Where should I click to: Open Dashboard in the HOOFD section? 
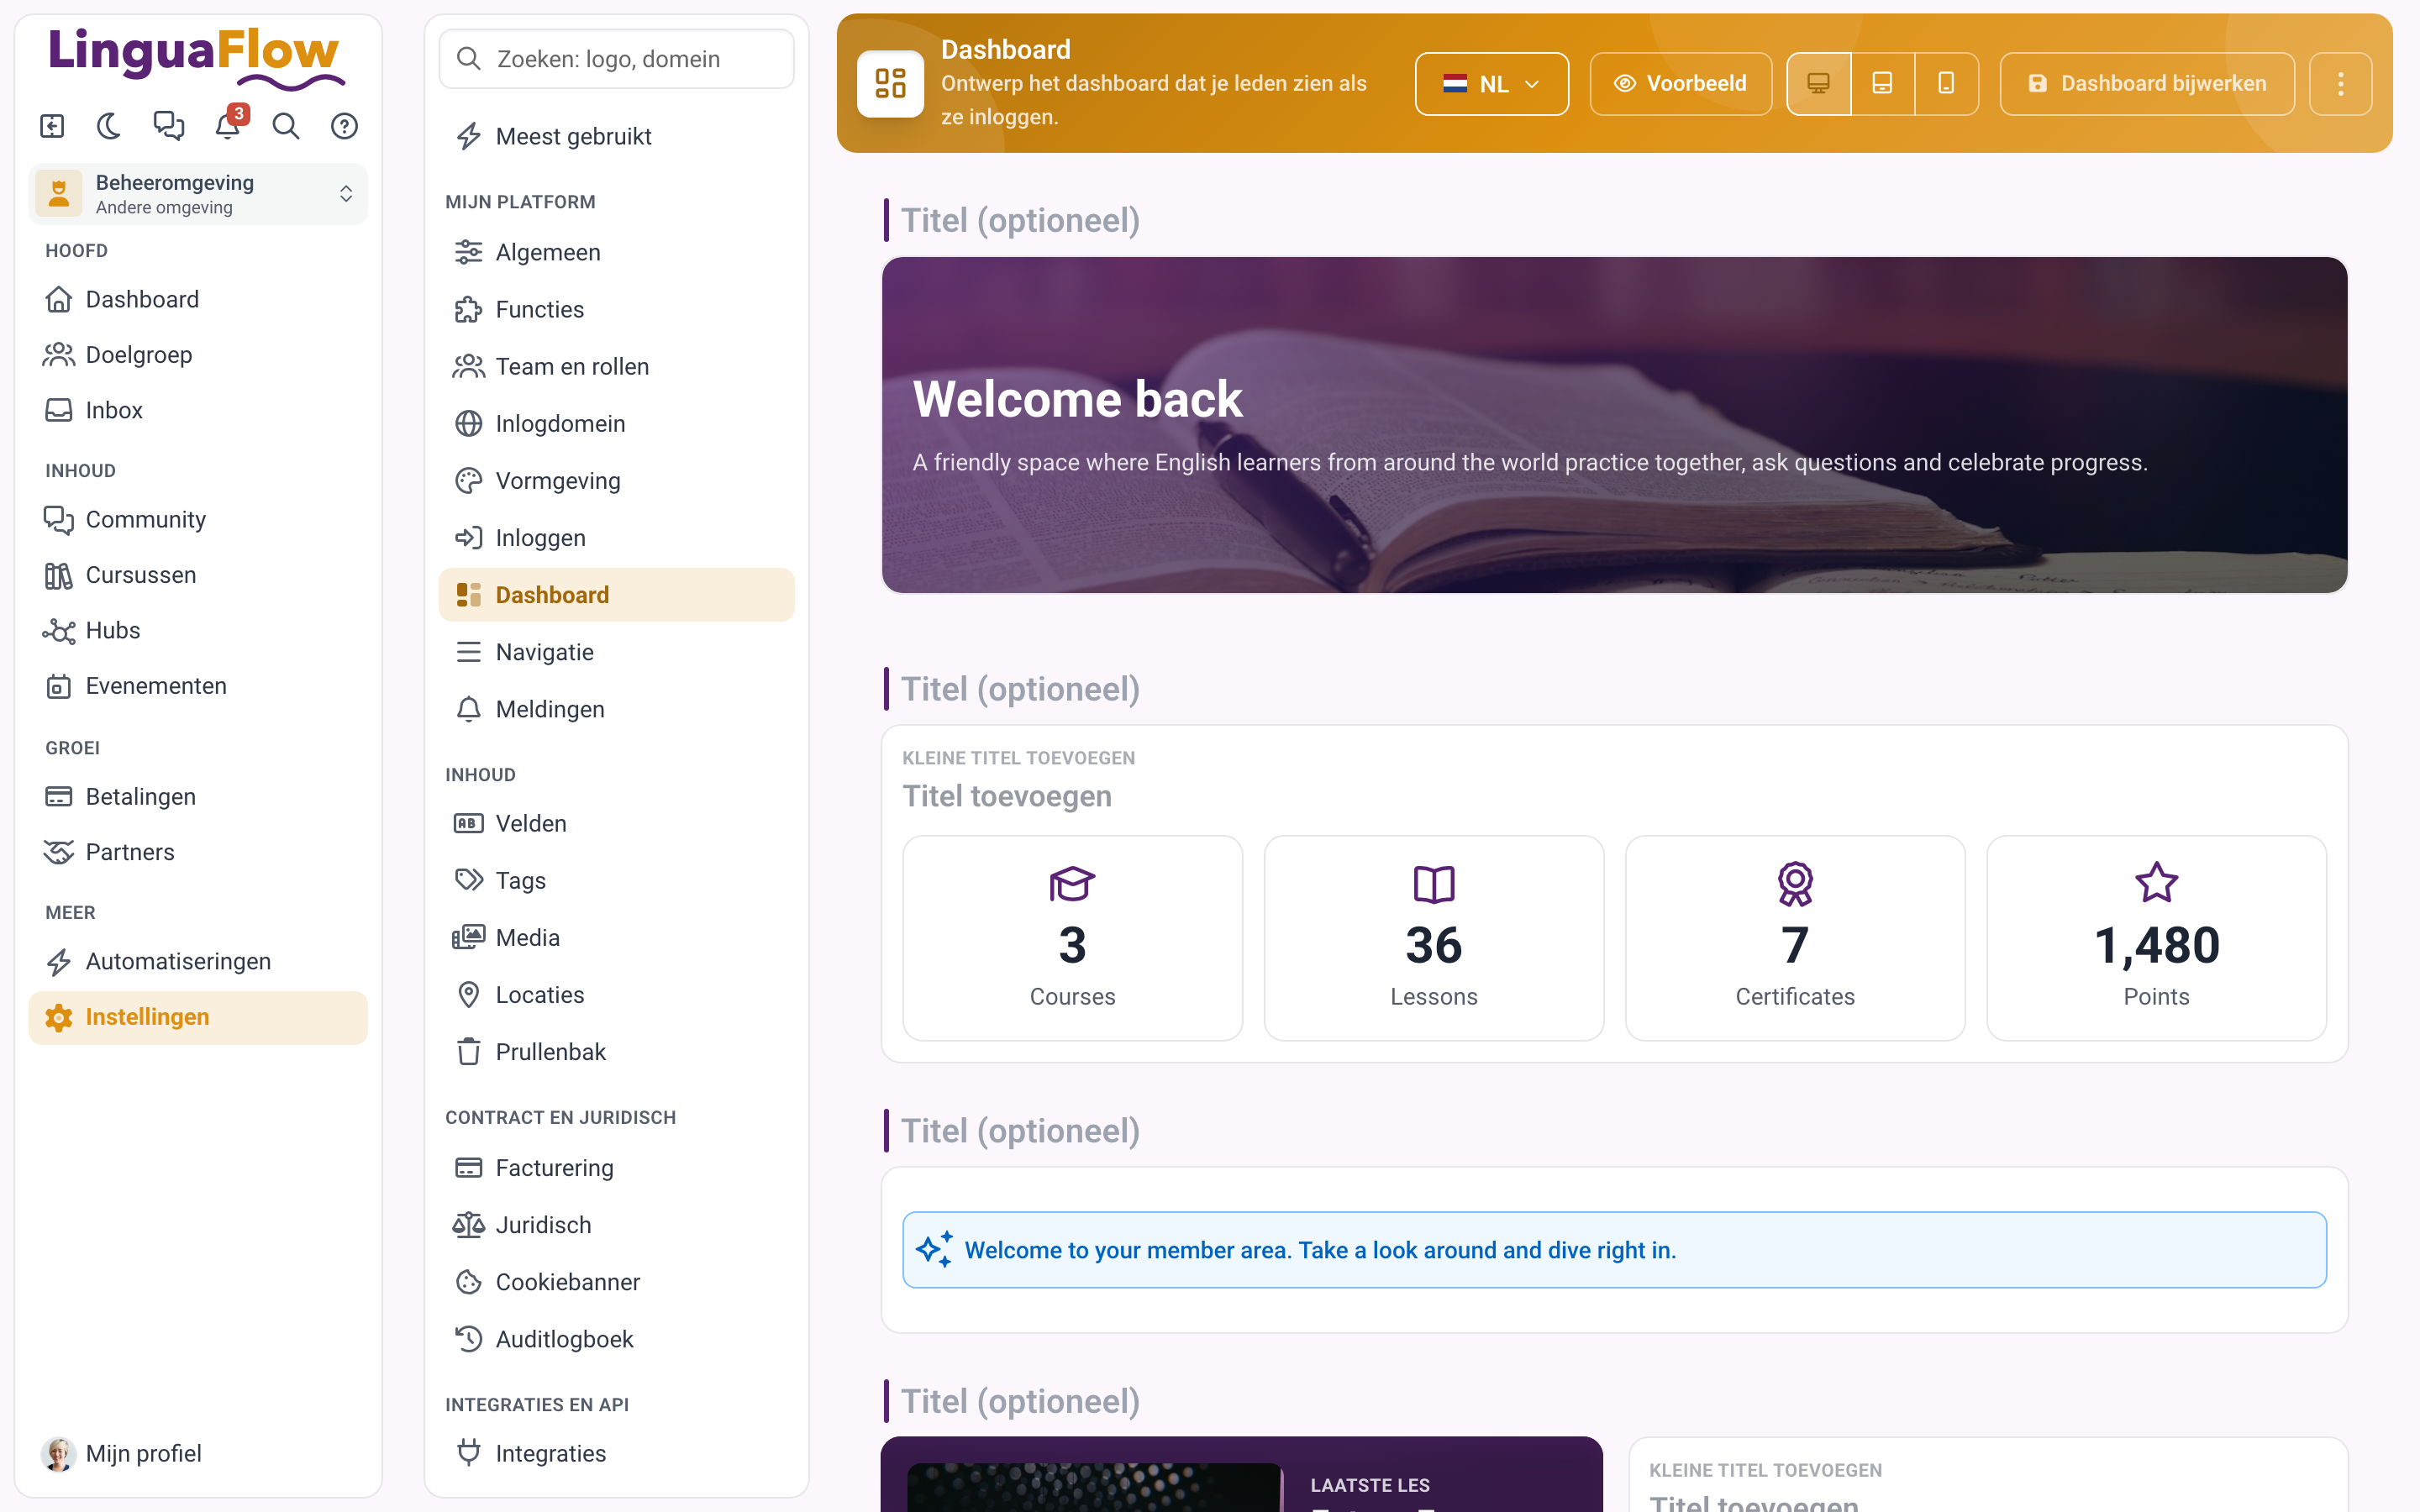tap(198, 299)
